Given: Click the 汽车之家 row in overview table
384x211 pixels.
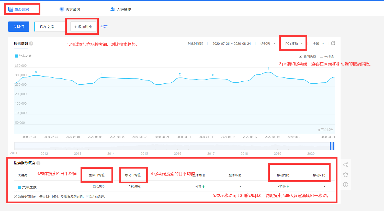Looking at the screenshot, I should tap(174, 187).
